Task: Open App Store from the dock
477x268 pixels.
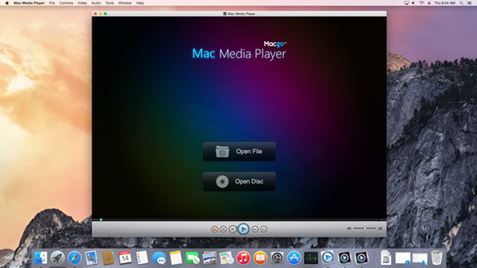Action: coord(294,258)
